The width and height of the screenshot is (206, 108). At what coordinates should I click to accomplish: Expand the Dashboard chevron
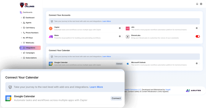(x=21, y=17)
